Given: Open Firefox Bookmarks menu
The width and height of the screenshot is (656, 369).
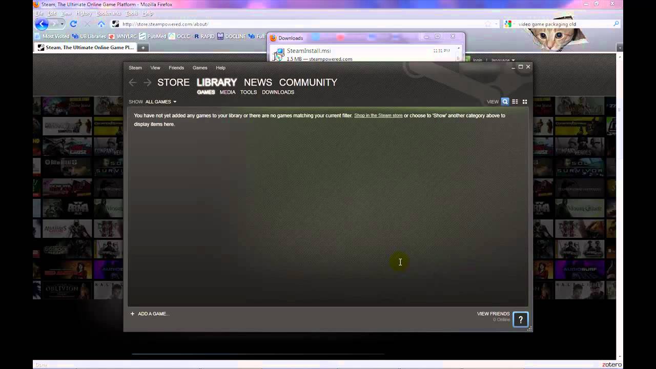Looking at the screenshot, I should point(109,13).
